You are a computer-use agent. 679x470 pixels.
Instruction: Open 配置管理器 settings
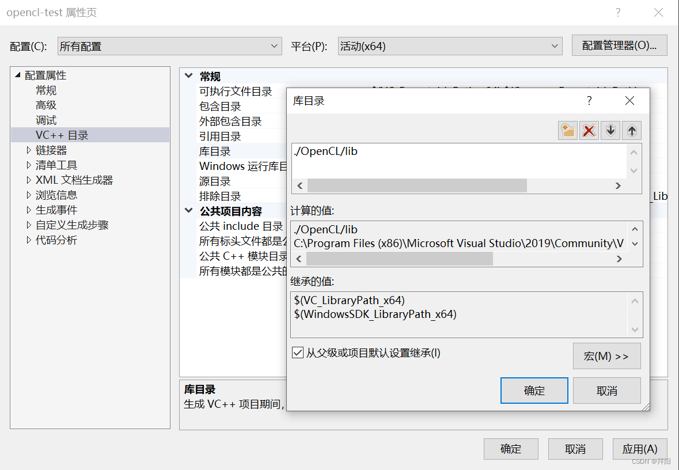(619, 45)
